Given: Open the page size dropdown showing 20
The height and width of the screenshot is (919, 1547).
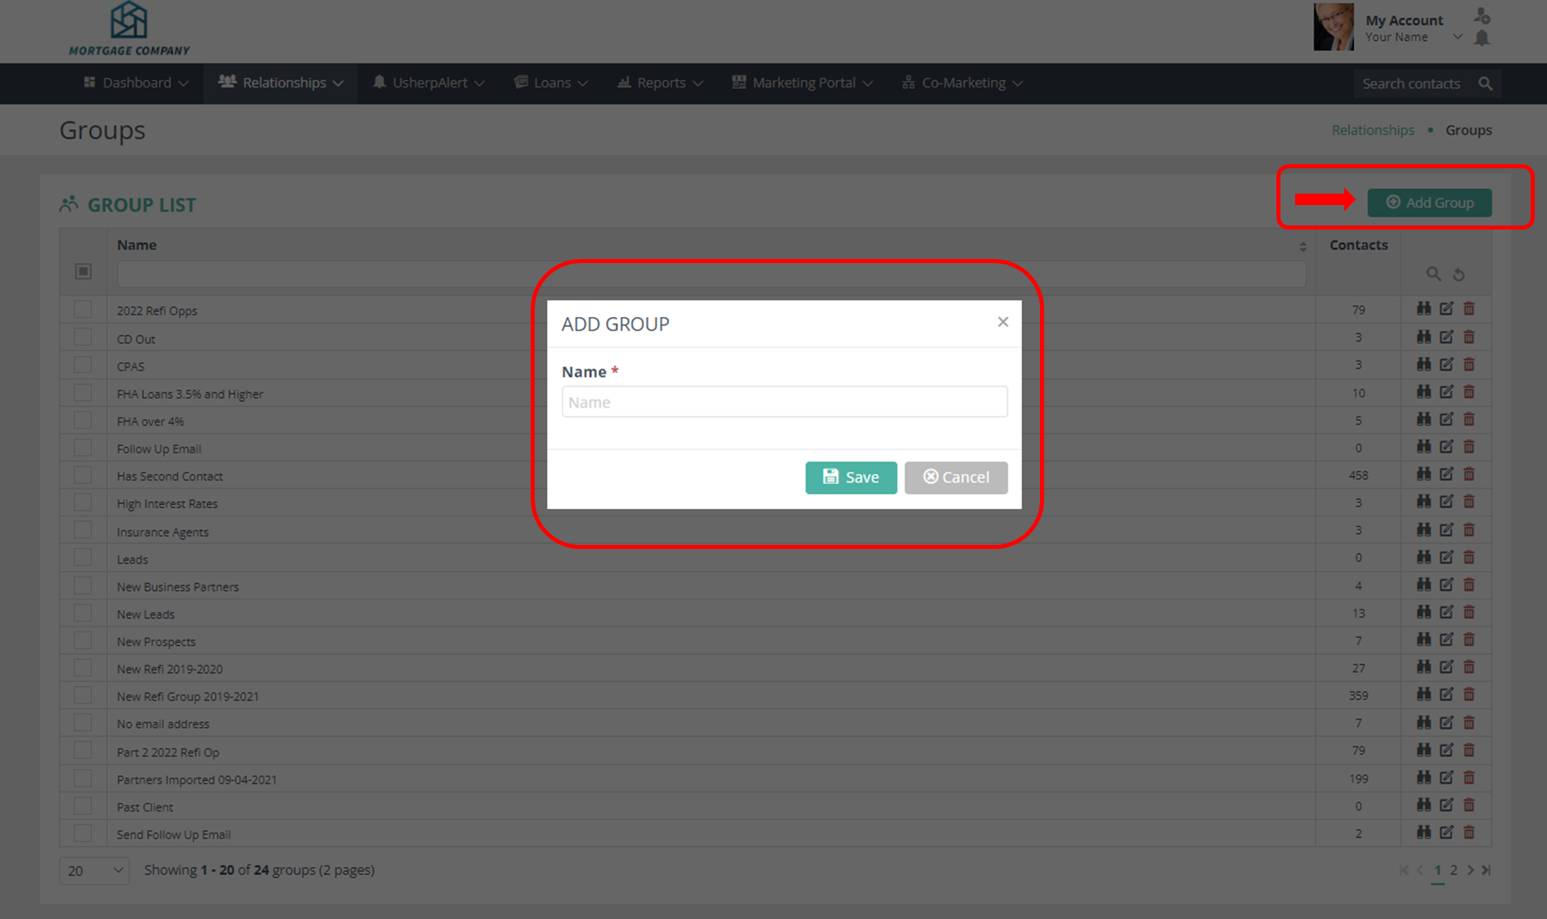Looking at the screenshot, I should (94, 870).
